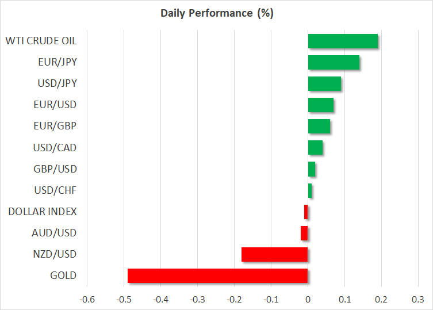Select the green WTI Crude Oil bar

(343, 41)
